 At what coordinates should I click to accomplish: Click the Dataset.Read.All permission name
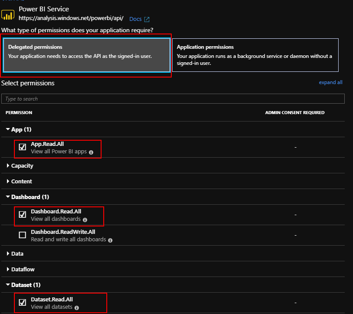coord(52,299)
